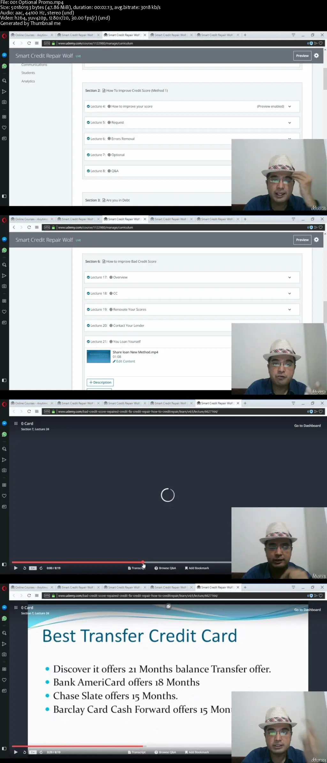Open Analytics in the course sidebar
327x763 pixels.
click(28, 81)
